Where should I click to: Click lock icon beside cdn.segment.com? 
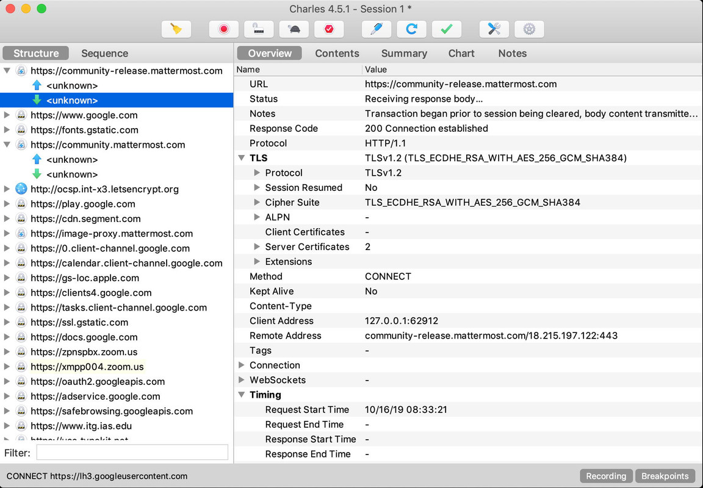coord(21,218)
